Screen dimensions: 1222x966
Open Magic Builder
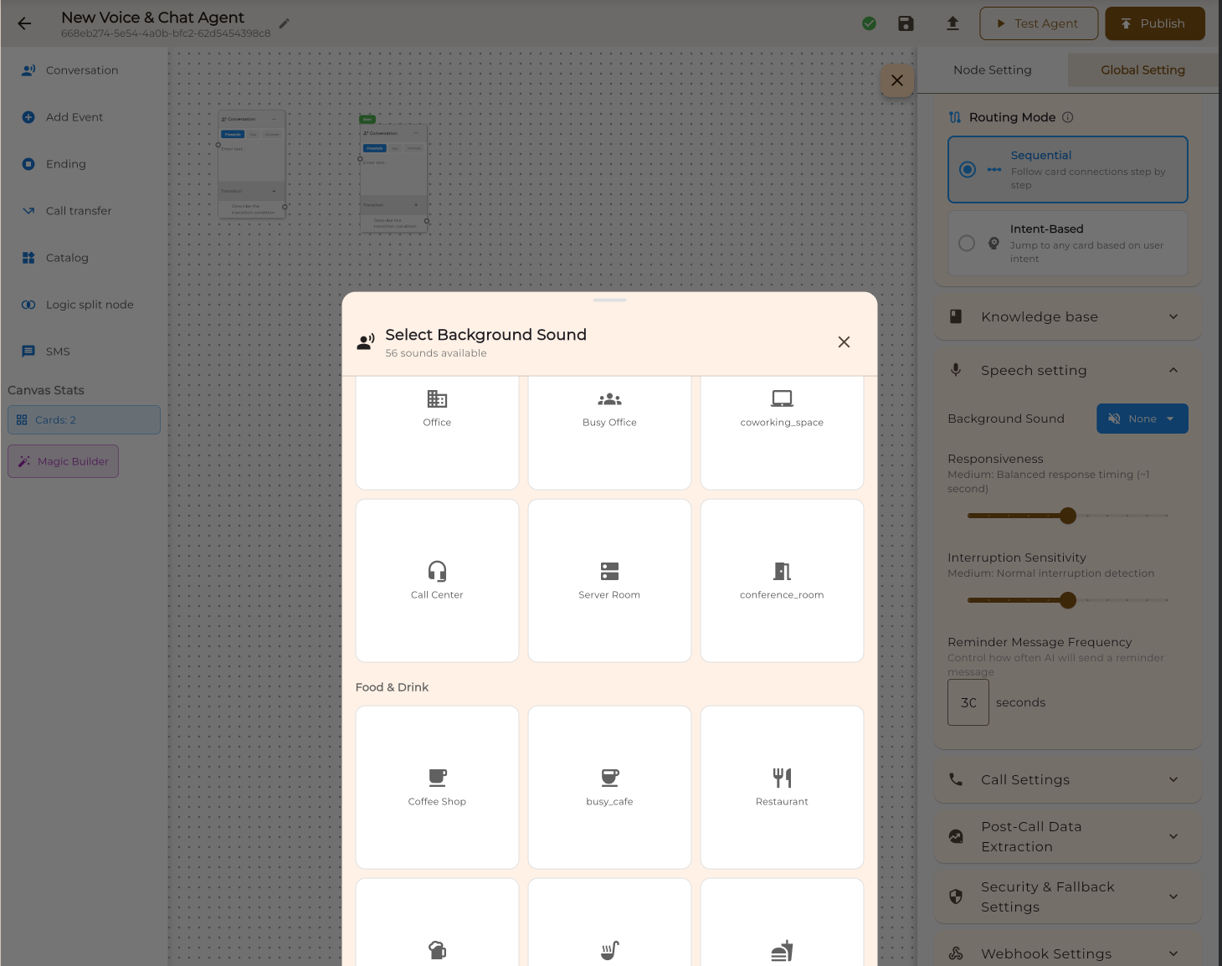63,461
